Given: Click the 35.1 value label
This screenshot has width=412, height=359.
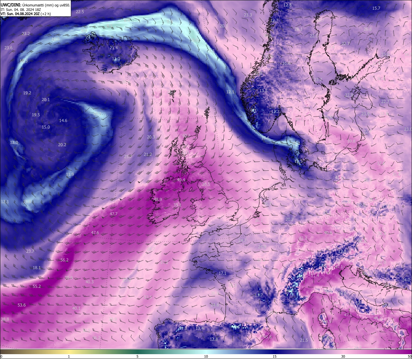Looking at the screenshot, I should point(177,204).
